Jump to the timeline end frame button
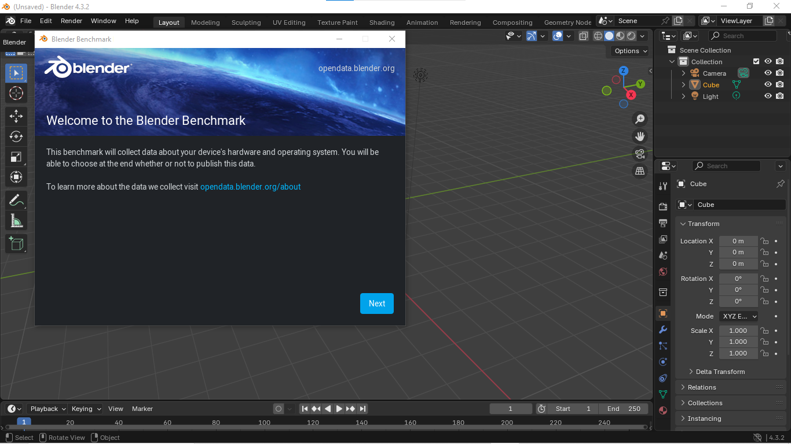This screenshot has width=791, height=444. pos(363,409)
